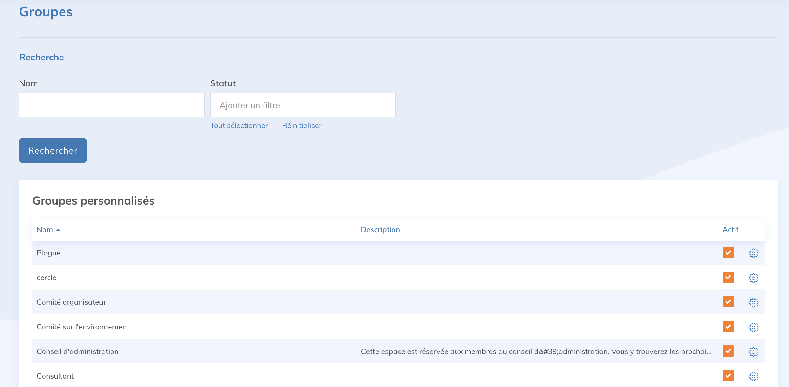Click the Tout sélectionner link

pos(239,126)
